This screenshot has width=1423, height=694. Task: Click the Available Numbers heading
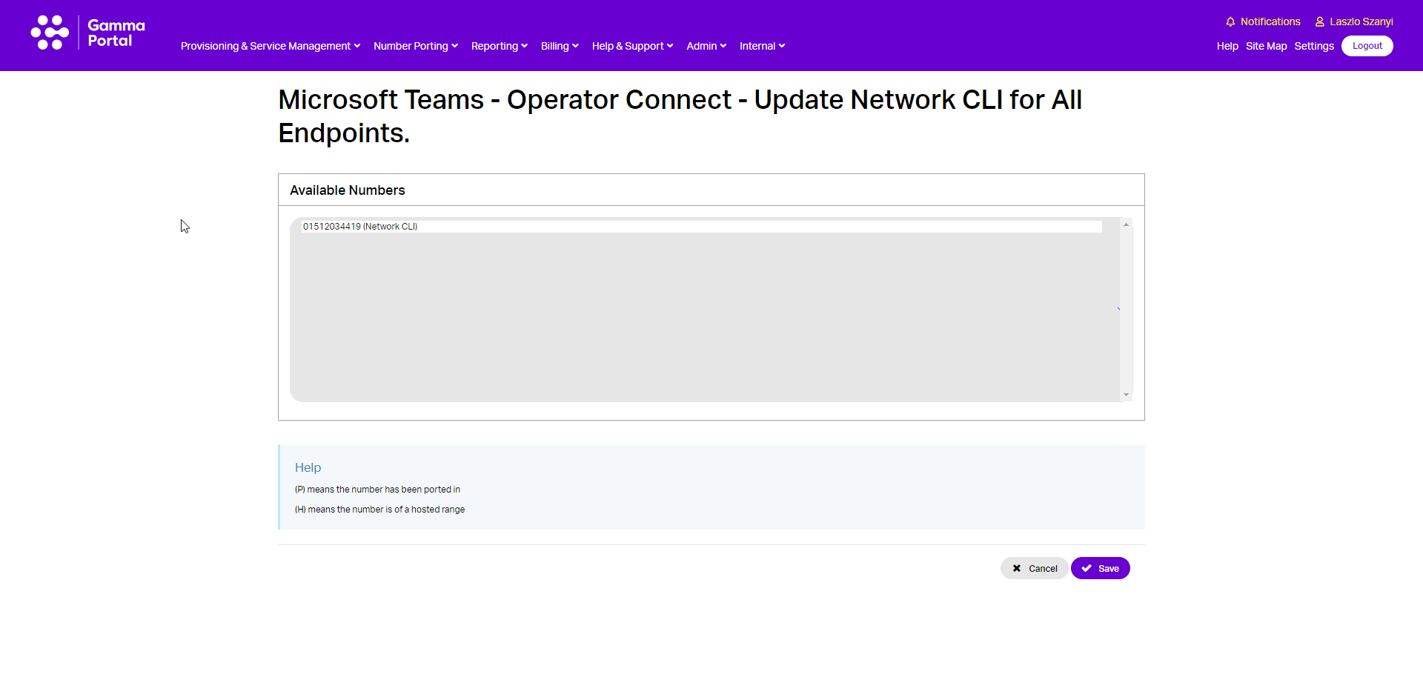point(348,190)
